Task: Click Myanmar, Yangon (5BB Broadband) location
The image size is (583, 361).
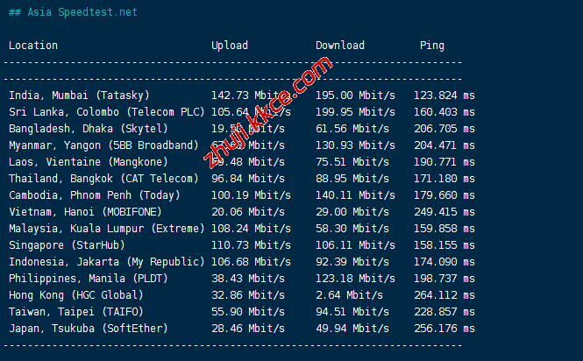Action: [103, 145]
